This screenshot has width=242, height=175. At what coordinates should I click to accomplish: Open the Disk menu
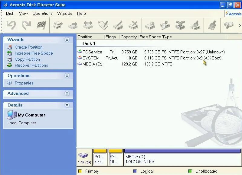[x=10, y=14]
